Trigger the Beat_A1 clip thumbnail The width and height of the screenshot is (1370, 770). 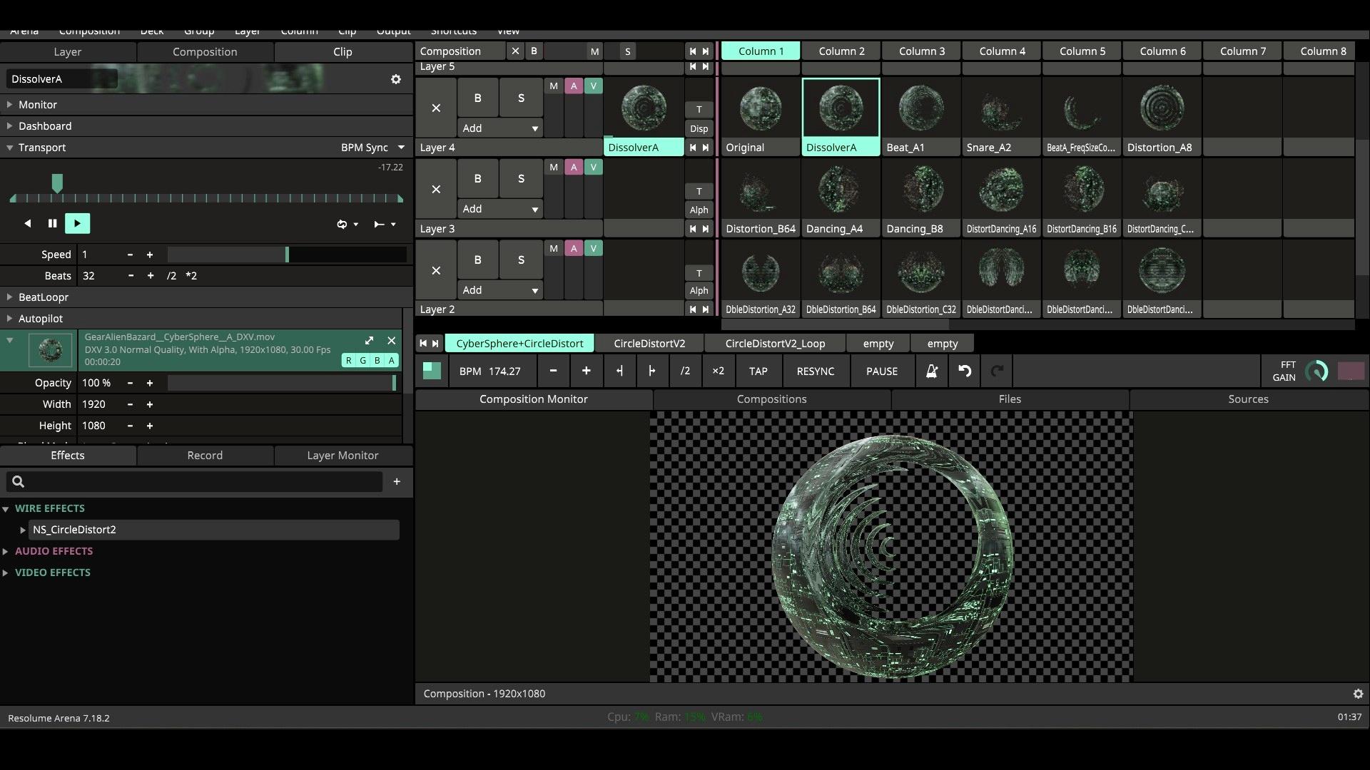[x=920, y=108]
